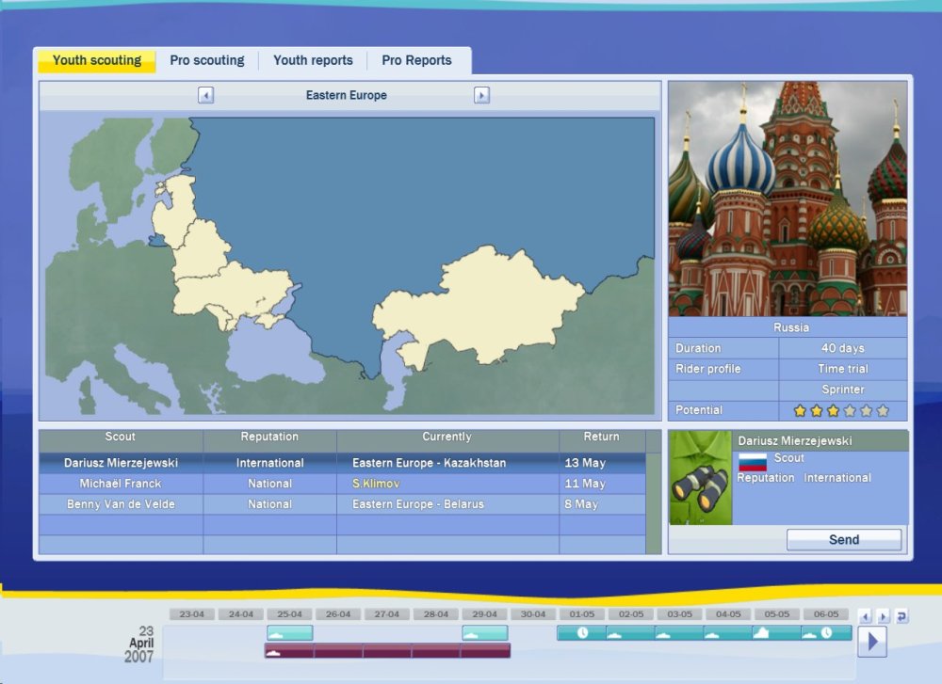This screenshot has width=942, height=684.
Task: Click the clock stage event on 01-05
Action: (581, 633)
